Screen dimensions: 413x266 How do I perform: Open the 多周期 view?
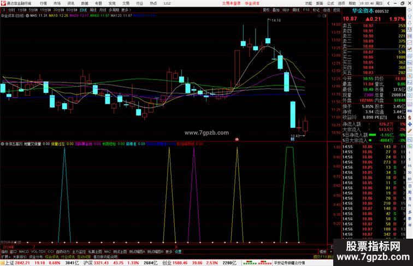click(x=114, y=10)
